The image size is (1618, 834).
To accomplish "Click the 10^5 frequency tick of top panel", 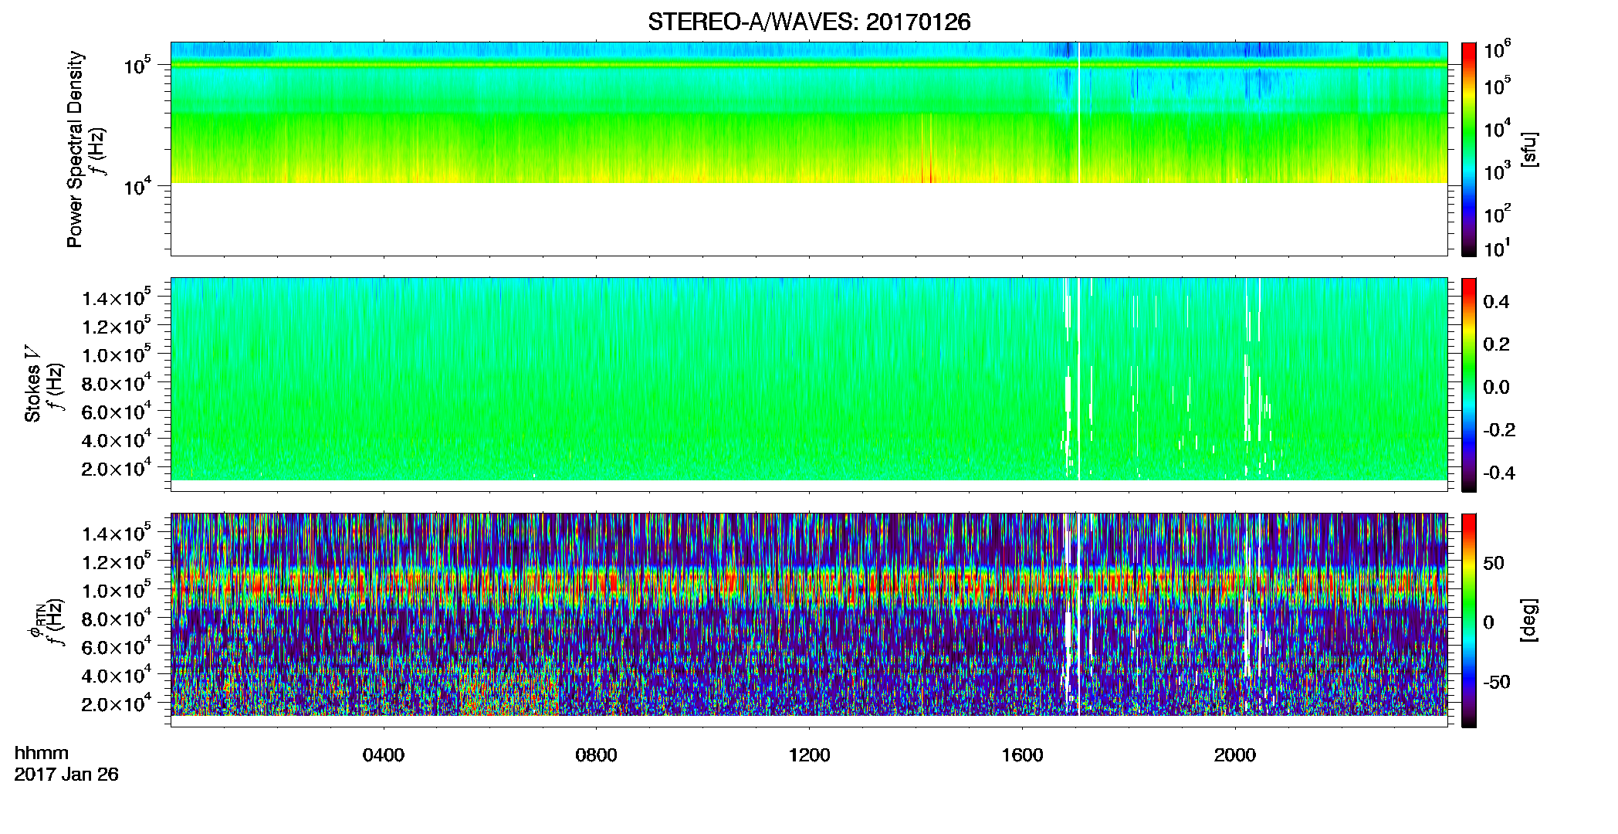I will [137, 65].
